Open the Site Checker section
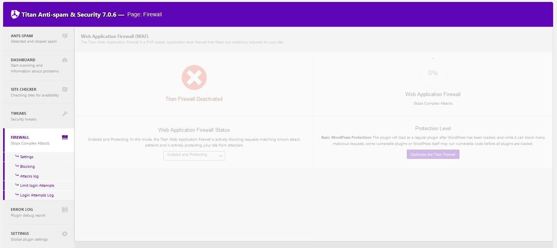This screenshot has height=248, width=557. click(39, 92)
